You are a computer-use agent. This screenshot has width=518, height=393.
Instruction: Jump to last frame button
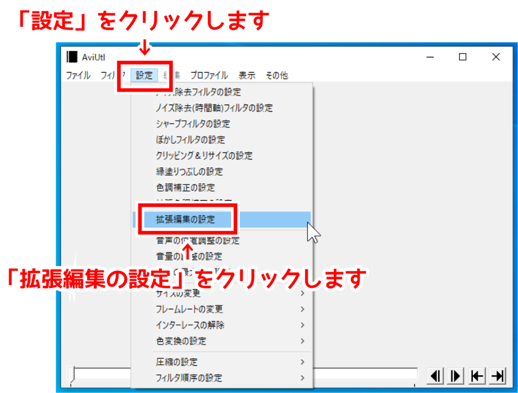click(x=498, y=376)
